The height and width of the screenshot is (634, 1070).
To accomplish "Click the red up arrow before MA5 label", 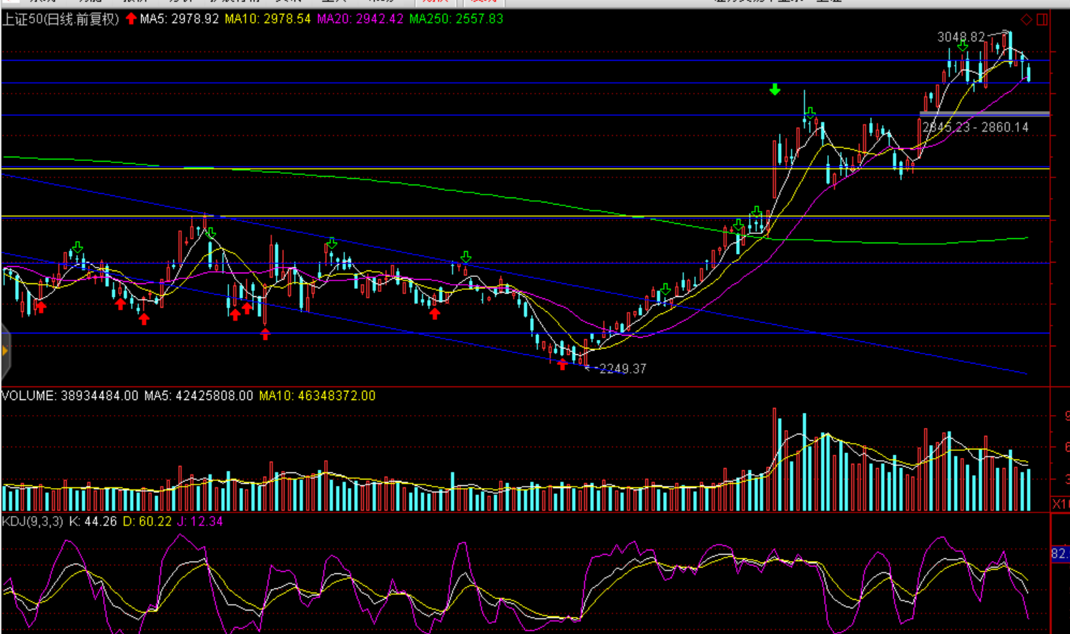I will click(131, 19).
